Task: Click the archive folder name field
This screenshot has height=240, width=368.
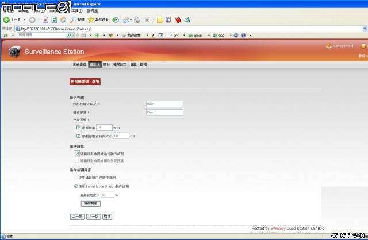Action: (164, 104)
